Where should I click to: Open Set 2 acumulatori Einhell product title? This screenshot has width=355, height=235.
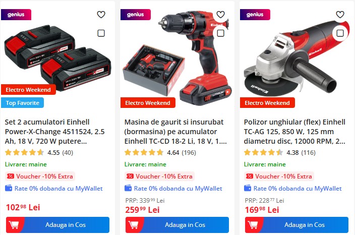tap(55, 132)
